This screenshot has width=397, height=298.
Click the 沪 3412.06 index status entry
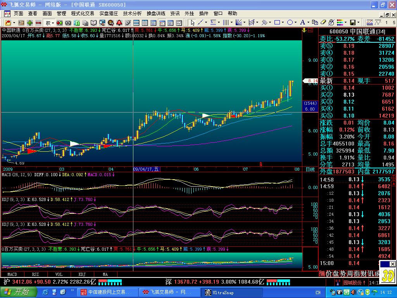(49, 282)
